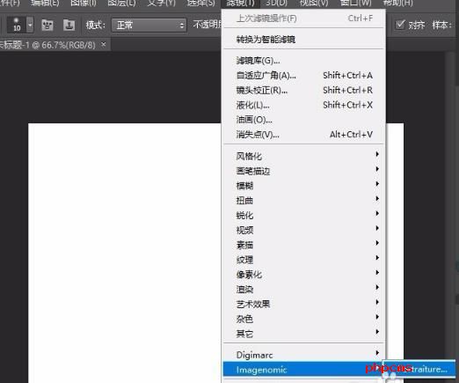Image resolution: width=459 pixels, height=383 pixels.
Task: Click the Imagenomic menu item
Action: [x=302, y=369]
